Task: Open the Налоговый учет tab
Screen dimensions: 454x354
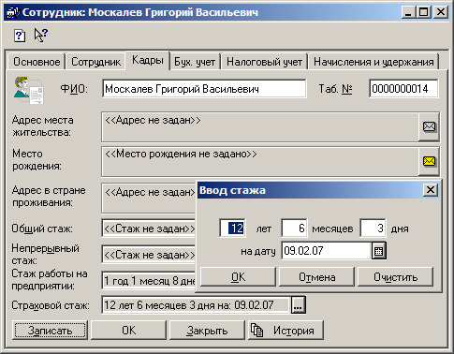Action: [264, 62]
